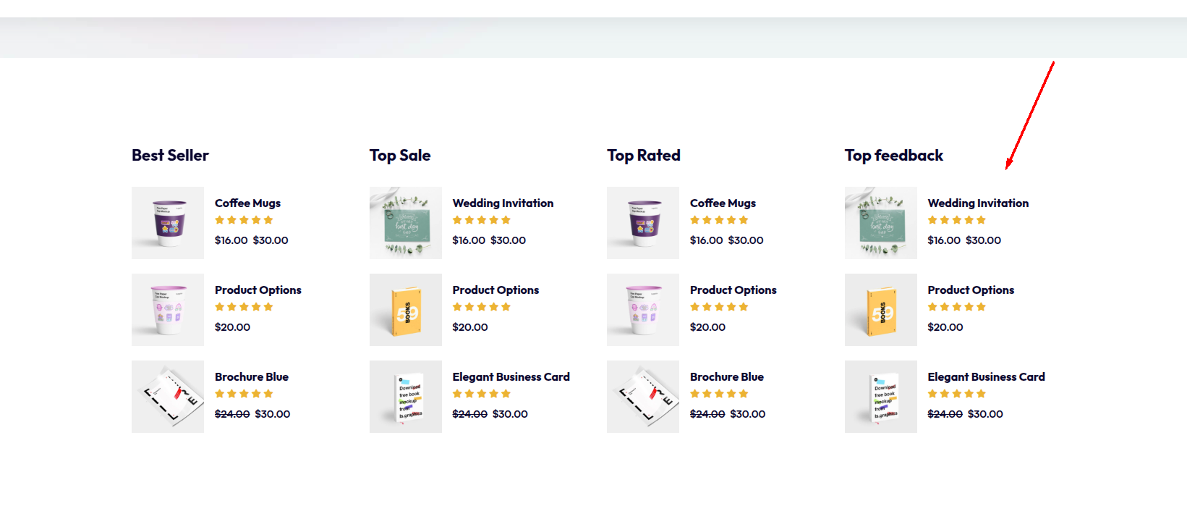Click the Top feedback column heading
This screenshot has width=1187, height=506.
tap(893, 156)
